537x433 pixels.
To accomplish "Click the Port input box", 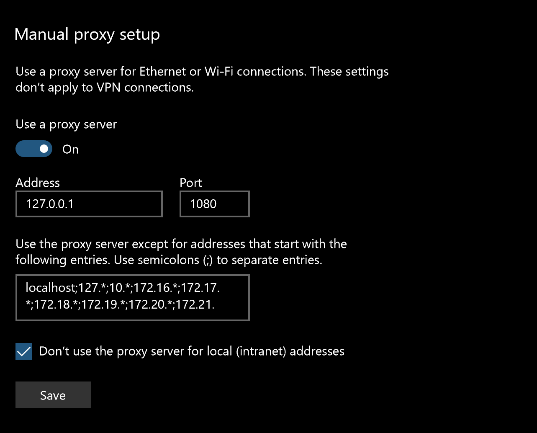I will [214, 204].
